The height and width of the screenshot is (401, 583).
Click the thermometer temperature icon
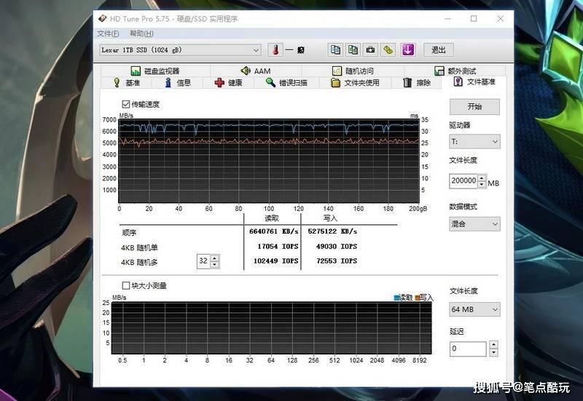pyautogui.click(x=275, y=49)
